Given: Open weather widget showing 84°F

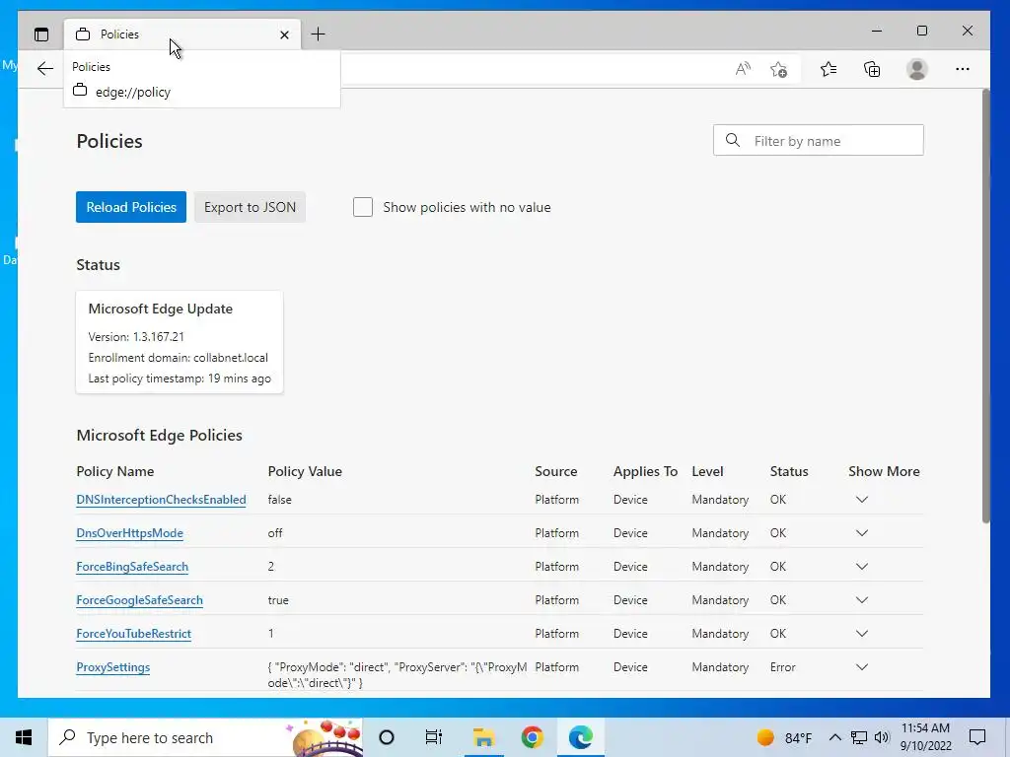Looking at the screenshot, I should pos(784,737).
